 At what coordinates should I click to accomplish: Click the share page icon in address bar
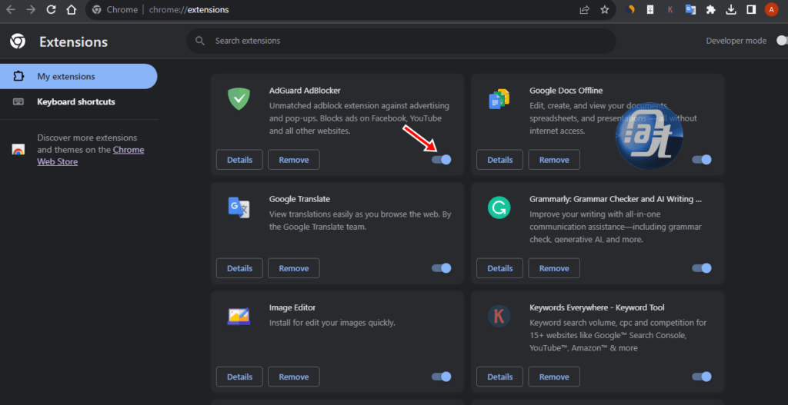pyautogui.click(x=585, y=9)
